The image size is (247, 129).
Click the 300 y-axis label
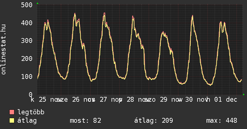(x=27, y=40)
